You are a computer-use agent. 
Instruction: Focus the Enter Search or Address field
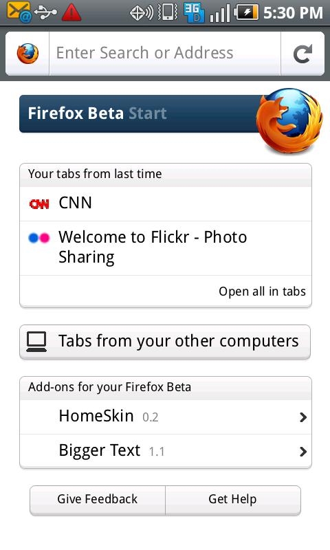165,54
